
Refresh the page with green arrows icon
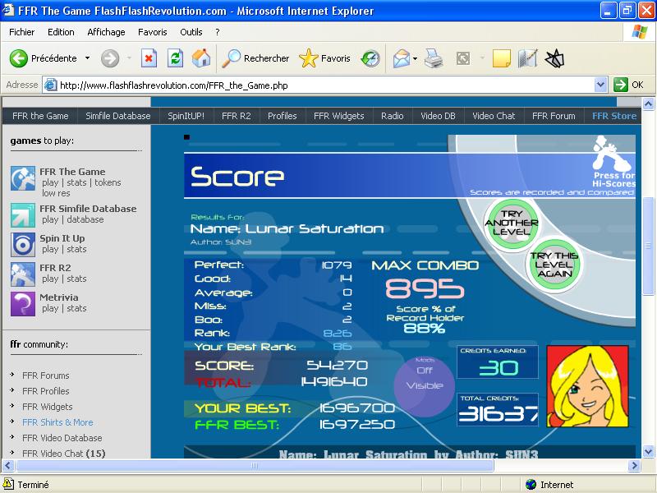tap(175, 58)
